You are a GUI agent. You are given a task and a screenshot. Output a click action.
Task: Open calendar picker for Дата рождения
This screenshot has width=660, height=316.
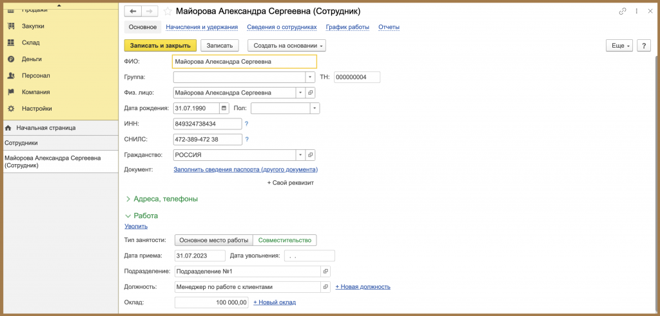(224, 108)
